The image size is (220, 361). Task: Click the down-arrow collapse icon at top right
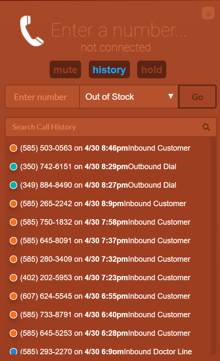(208, 13)
